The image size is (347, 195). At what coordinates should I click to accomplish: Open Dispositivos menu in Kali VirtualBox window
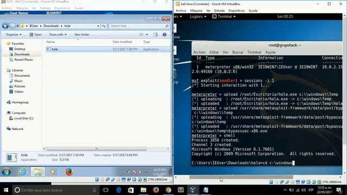point(236,11)
